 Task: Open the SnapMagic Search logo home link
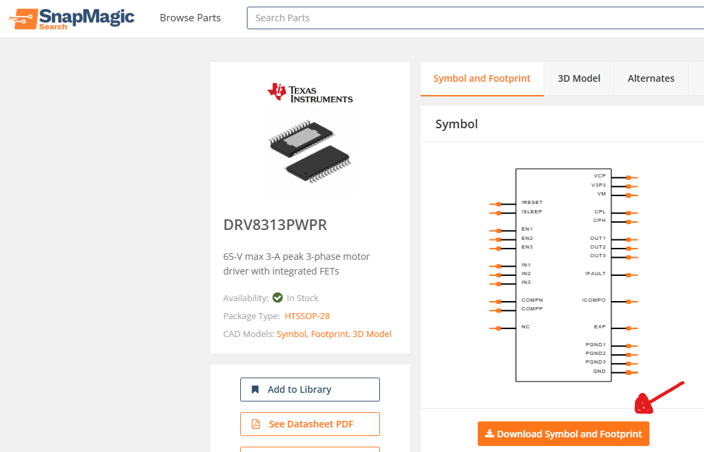click(x=71, y=19)
